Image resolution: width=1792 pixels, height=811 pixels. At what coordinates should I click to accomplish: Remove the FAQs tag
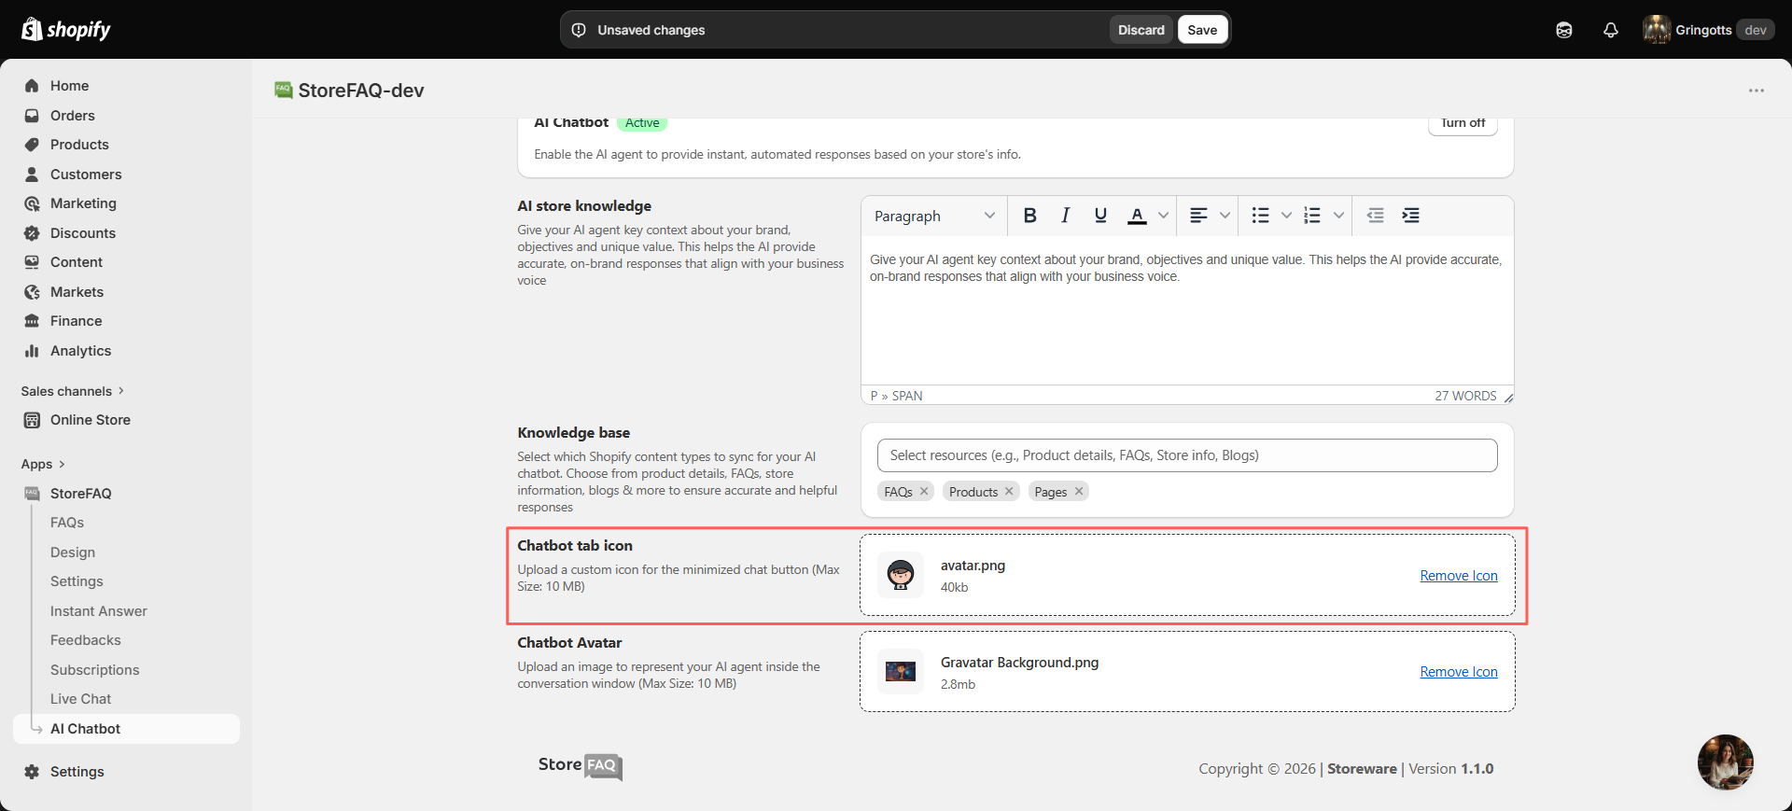tap(924, 492)
